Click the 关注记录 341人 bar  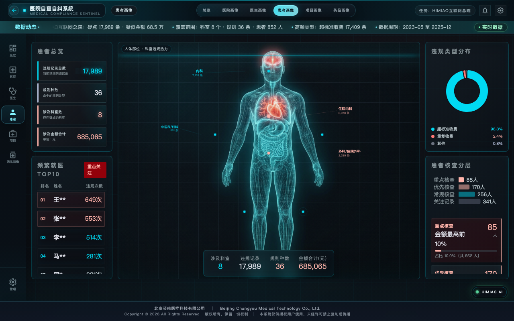(x=469, y=201)
